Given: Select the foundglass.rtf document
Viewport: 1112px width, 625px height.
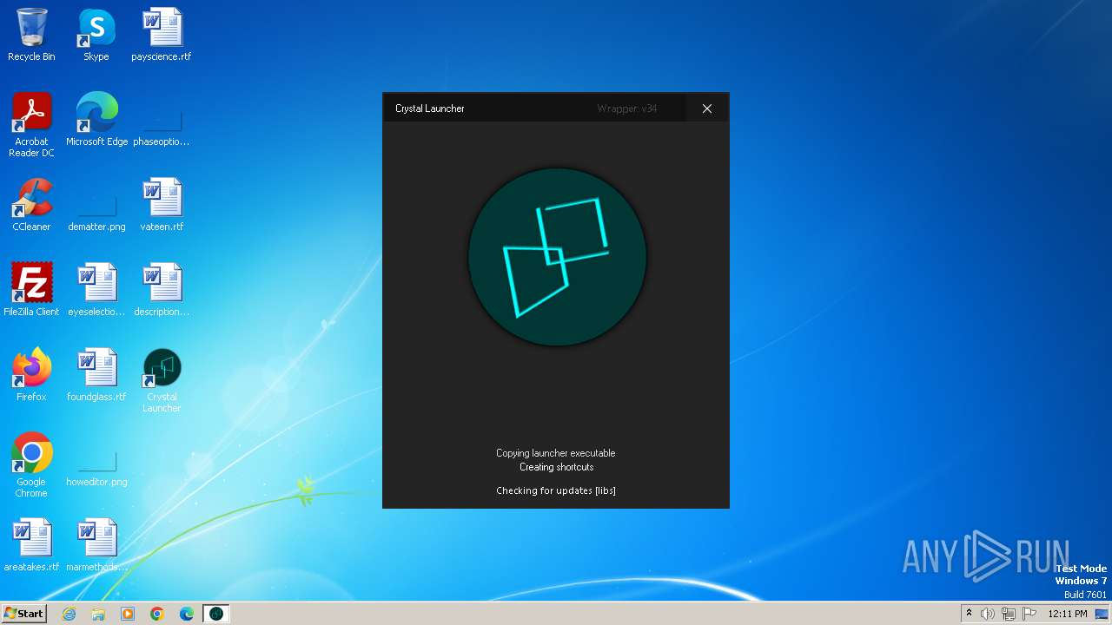Looking at the screenshot, I should 96,375.
